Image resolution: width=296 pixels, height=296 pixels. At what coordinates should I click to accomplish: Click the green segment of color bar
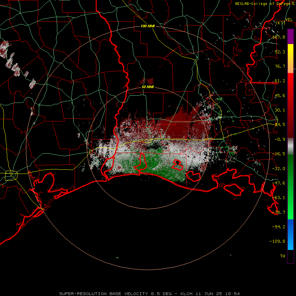(x=290, y=187)
